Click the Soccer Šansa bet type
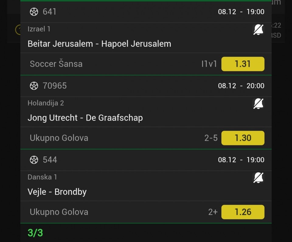Viewport: 292px width, 242px height. (x=56, y=64)
